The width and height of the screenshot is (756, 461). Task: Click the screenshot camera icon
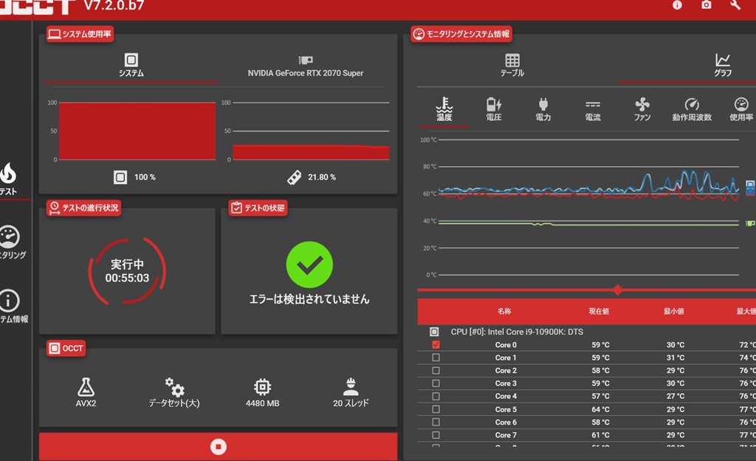(706, 5)
